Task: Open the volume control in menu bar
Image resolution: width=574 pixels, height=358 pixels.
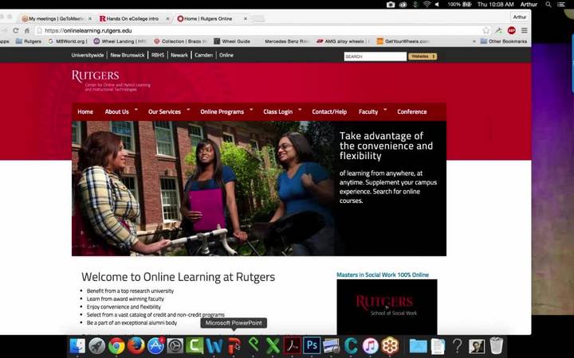Action: click(437, 5)
